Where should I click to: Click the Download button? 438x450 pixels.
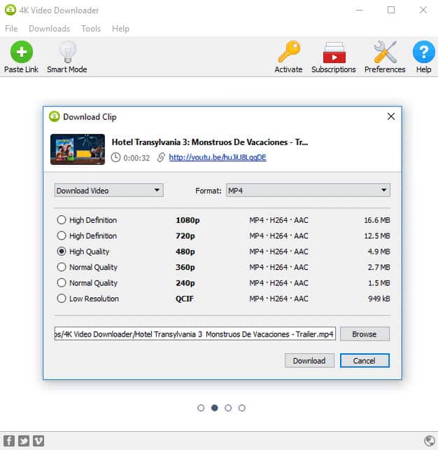309,360
